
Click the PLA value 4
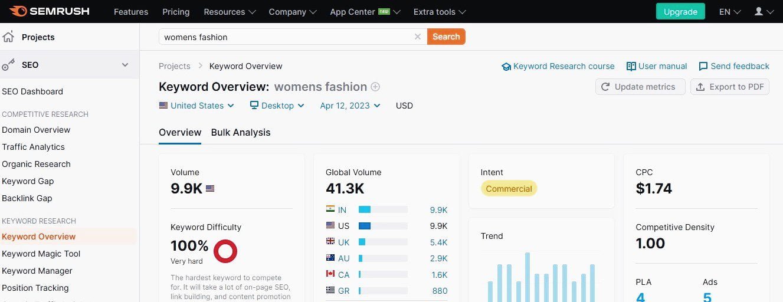tap(641, 297)
